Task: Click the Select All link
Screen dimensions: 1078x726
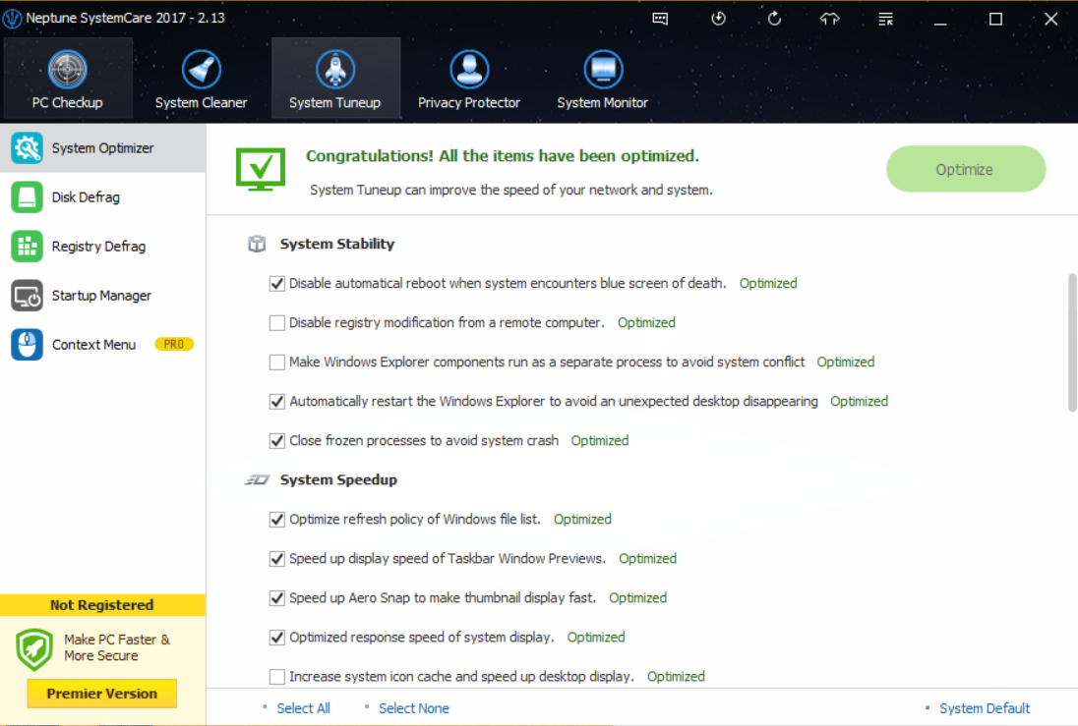Action: tap(303, 708)
